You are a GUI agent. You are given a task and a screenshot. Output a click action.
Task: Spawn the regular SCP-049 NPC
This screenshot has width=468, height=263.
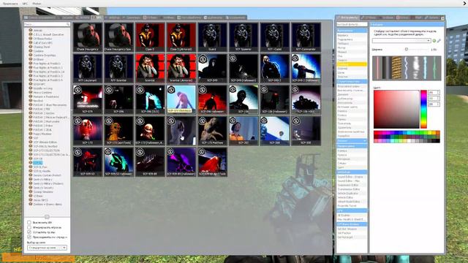point(213,68)
